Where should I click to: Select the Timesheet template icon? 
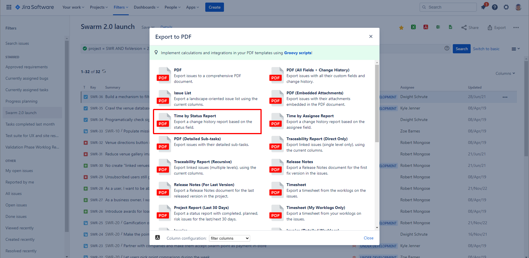(x=277, y=190)
